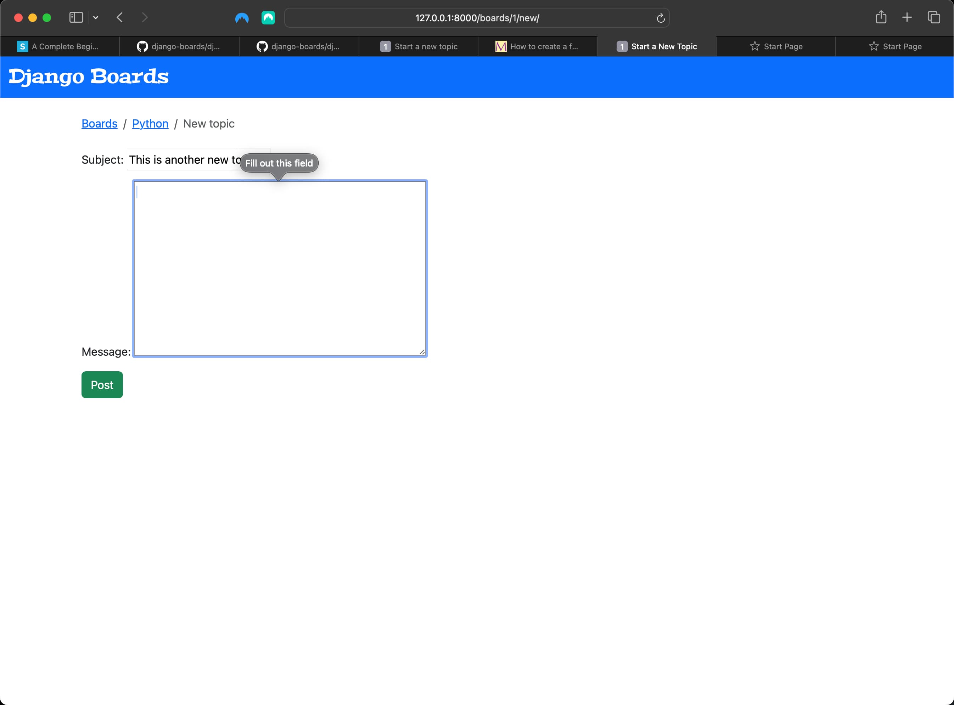Click the star icon on first Start Page tab
954x705 pixels.
click(755, 46)
